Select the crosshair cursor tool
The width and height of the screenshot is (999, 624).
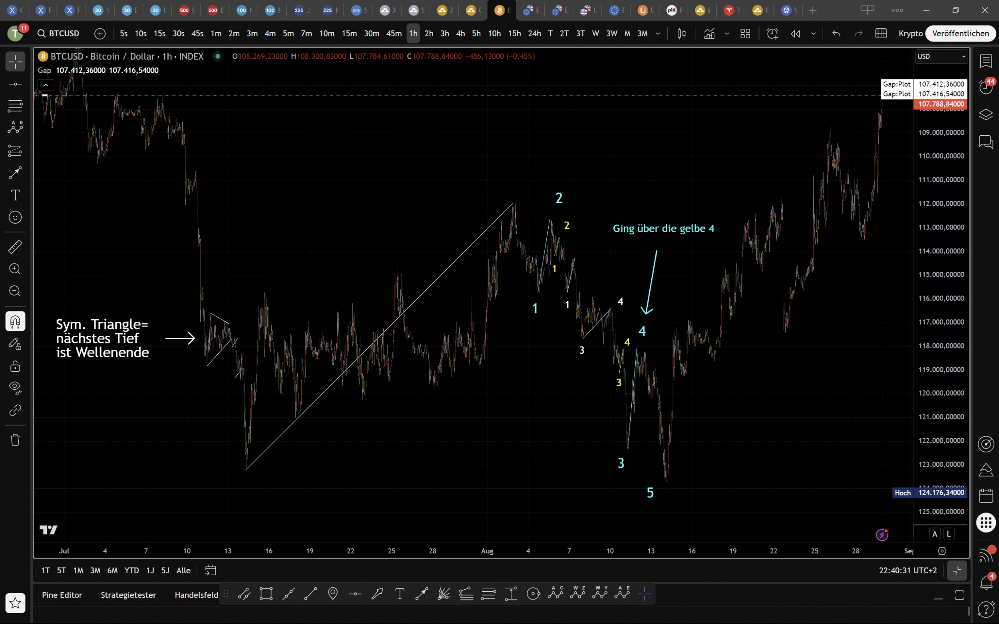(x=15, y=62)
